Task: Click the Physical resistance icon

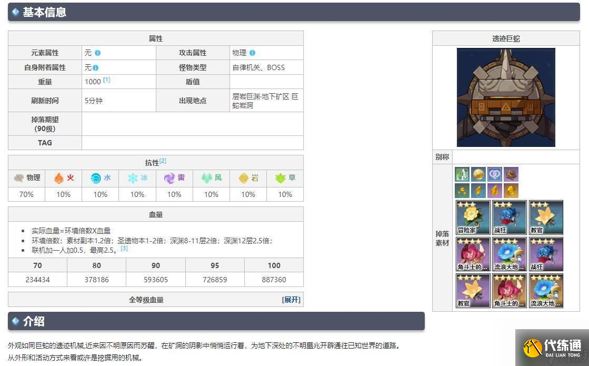Action: click(x=19, y=178)
